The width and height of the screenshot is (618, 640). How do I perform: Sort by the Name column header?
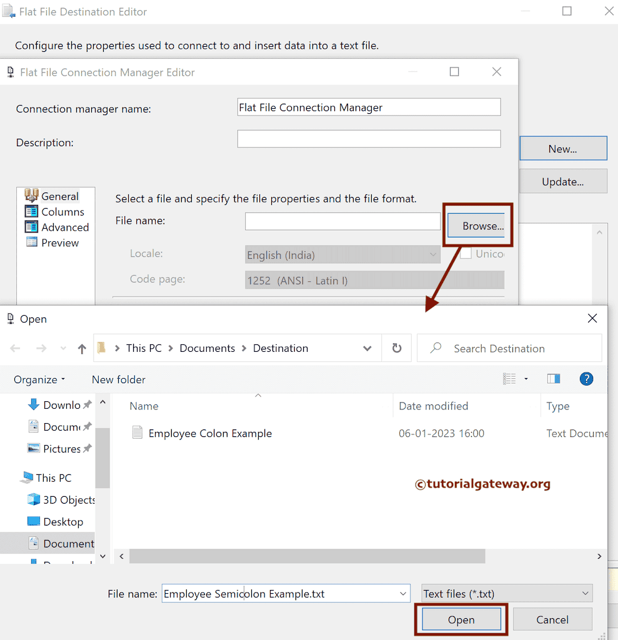pos(144,406)
